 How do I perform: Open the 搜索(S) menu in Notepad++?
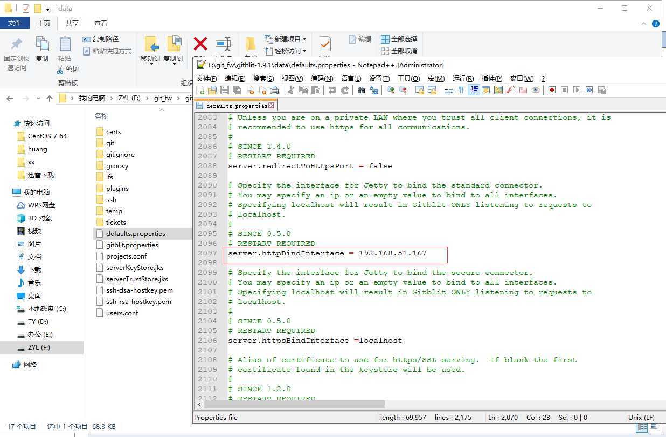pos(263,78)
